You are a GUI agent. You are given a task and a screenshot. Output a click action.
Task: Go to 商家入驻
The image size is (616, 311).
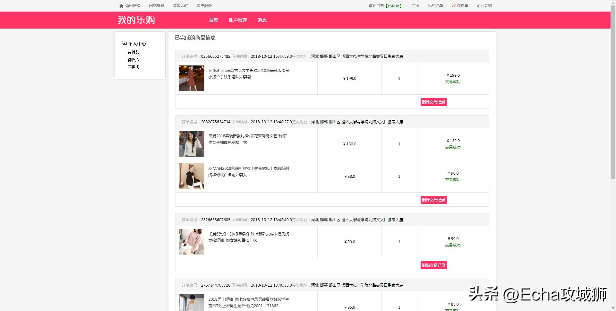[x=180, y=6]
